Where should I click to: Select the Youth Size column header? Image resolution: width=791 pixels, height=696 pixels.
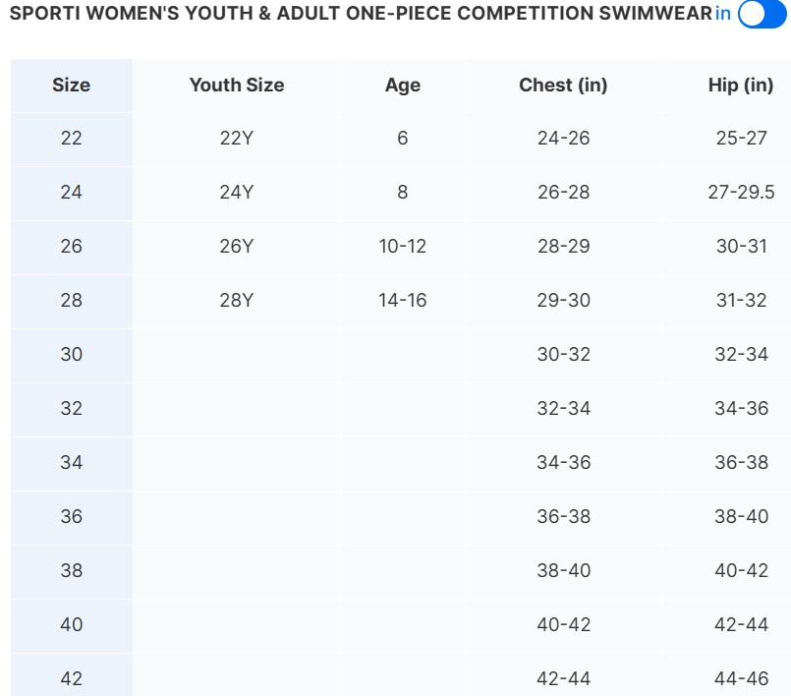coord(237,85)
